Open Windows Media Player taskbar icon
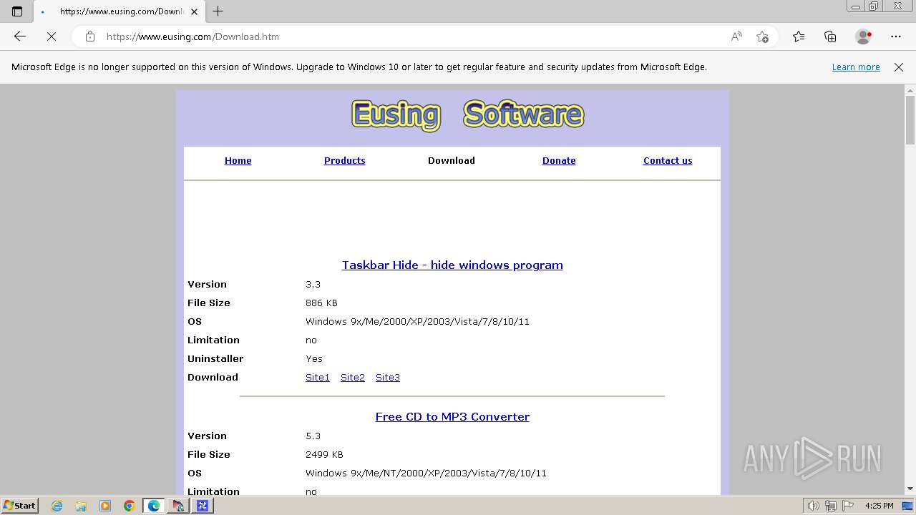 pos(105,506)
